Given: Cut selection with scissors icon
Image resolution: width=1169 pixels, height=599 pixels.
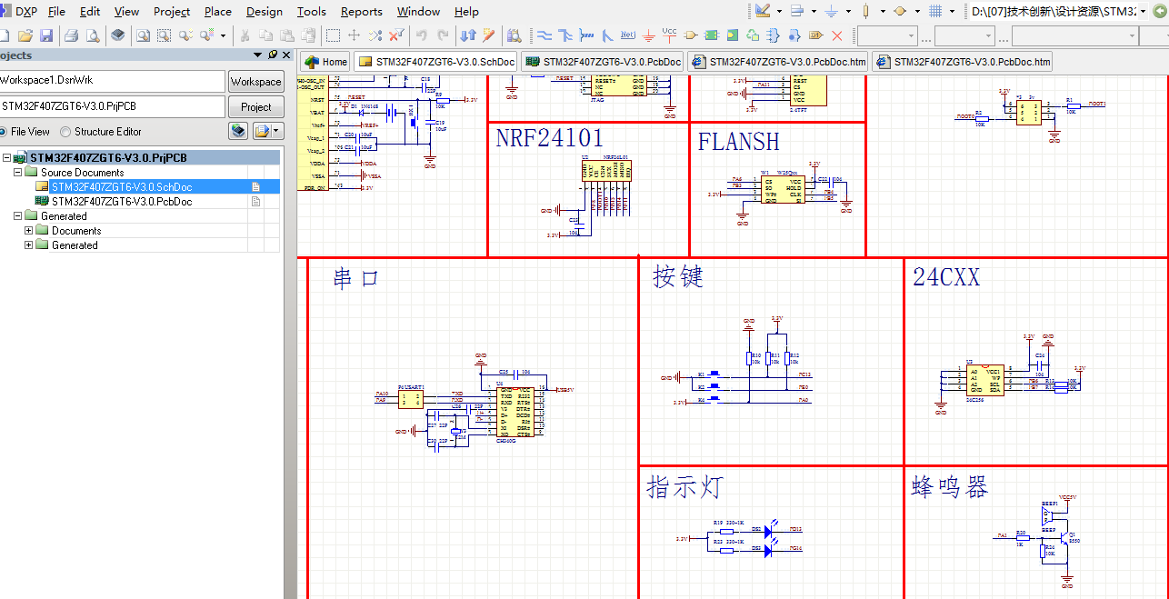Looking at the screenshot, I should pos(245,35).
